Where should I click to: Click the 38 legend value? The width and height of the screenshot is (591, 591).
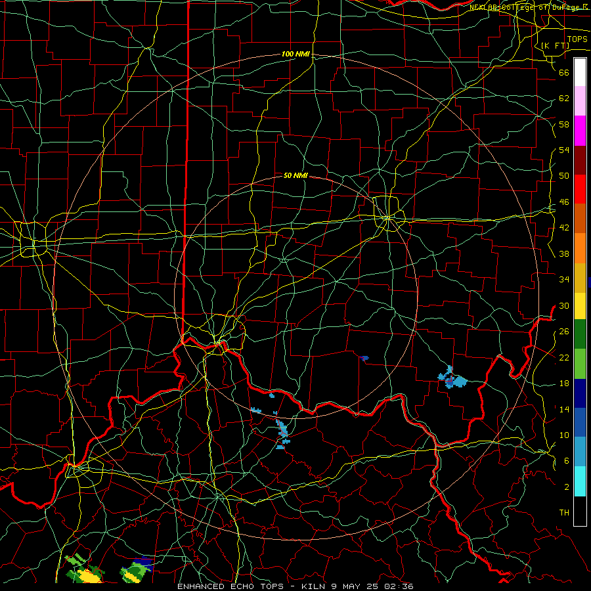pos(564,253)
